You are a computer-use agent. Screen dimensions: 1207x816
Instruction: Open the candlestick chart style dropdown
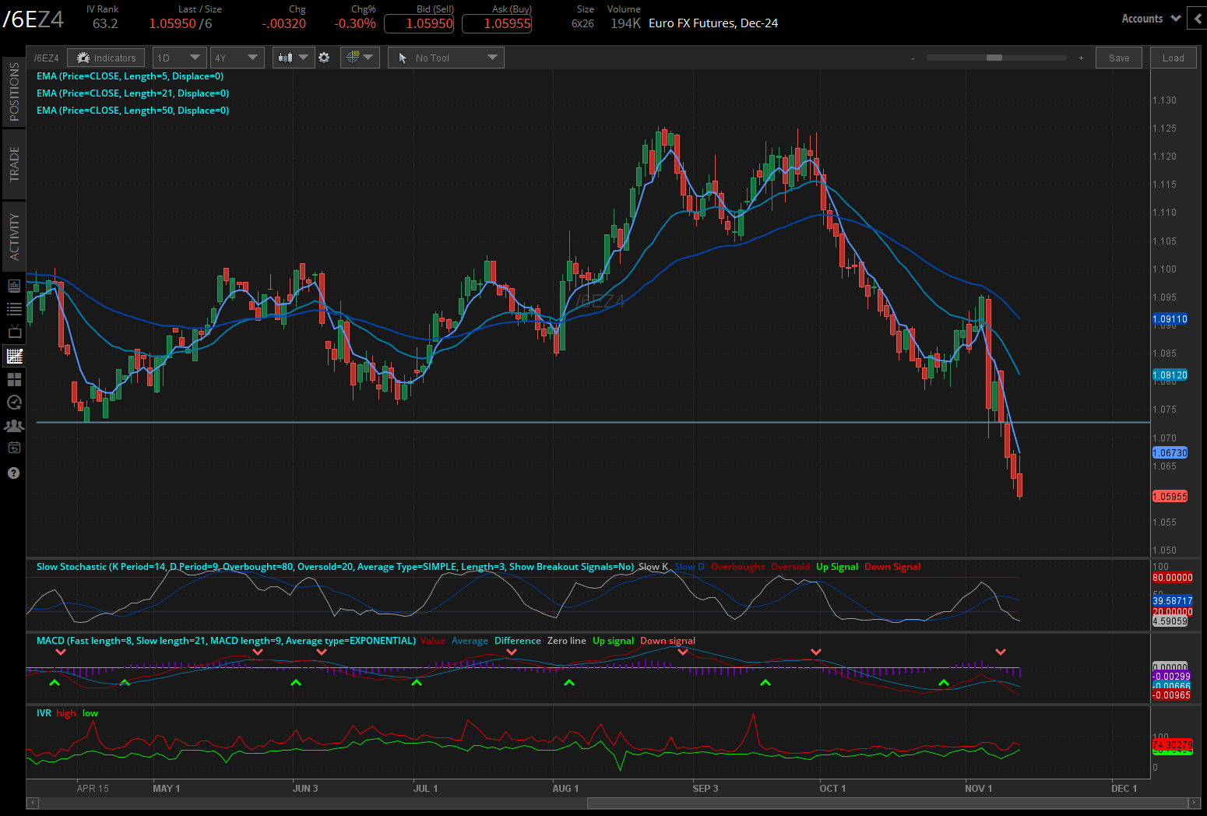point(293,58)
